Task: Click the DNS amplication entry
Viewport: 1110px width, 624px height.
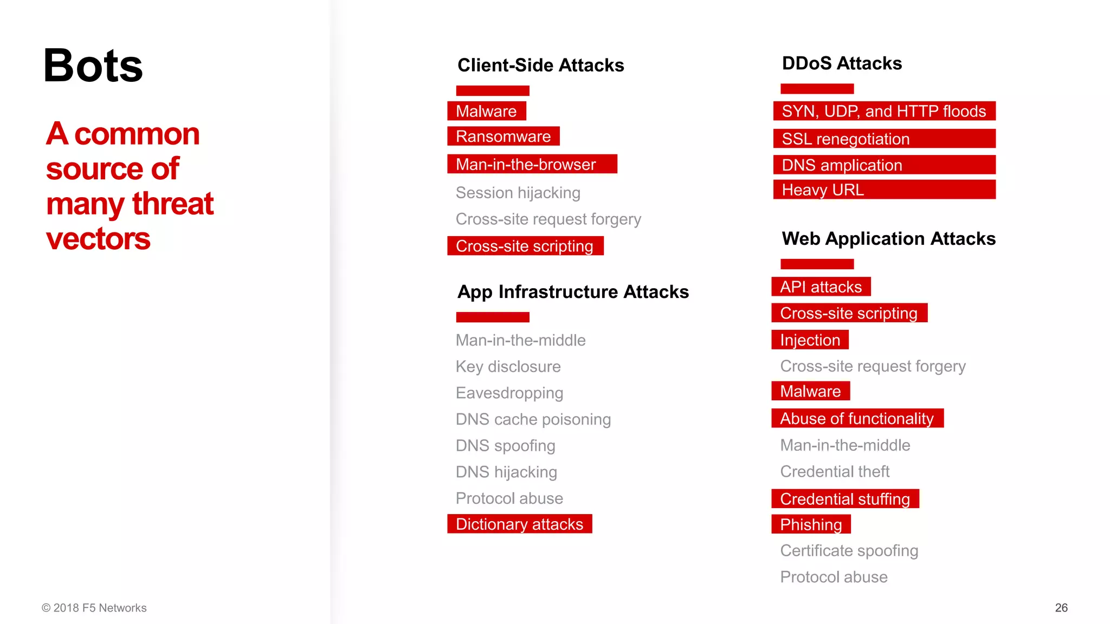Action: [884, 165]
